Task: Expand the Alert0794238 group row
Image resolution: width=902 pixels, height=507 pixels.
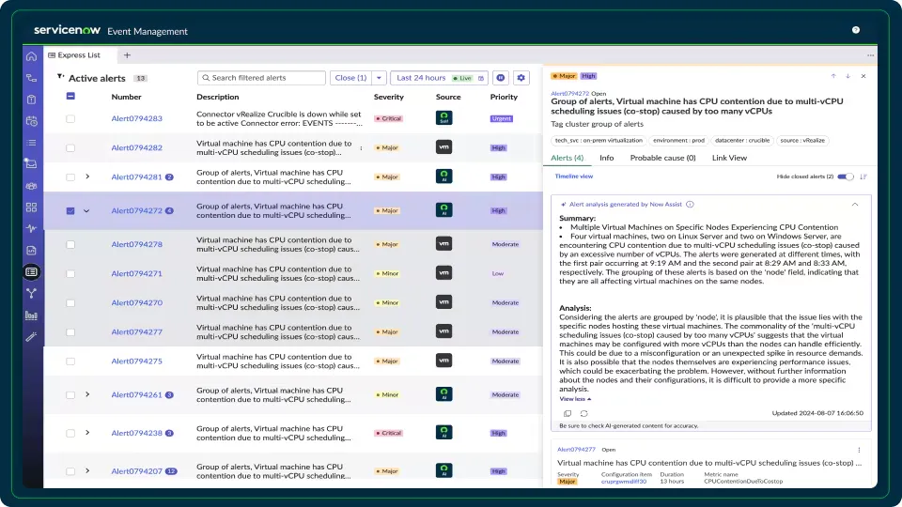Action: click(87, 432)
